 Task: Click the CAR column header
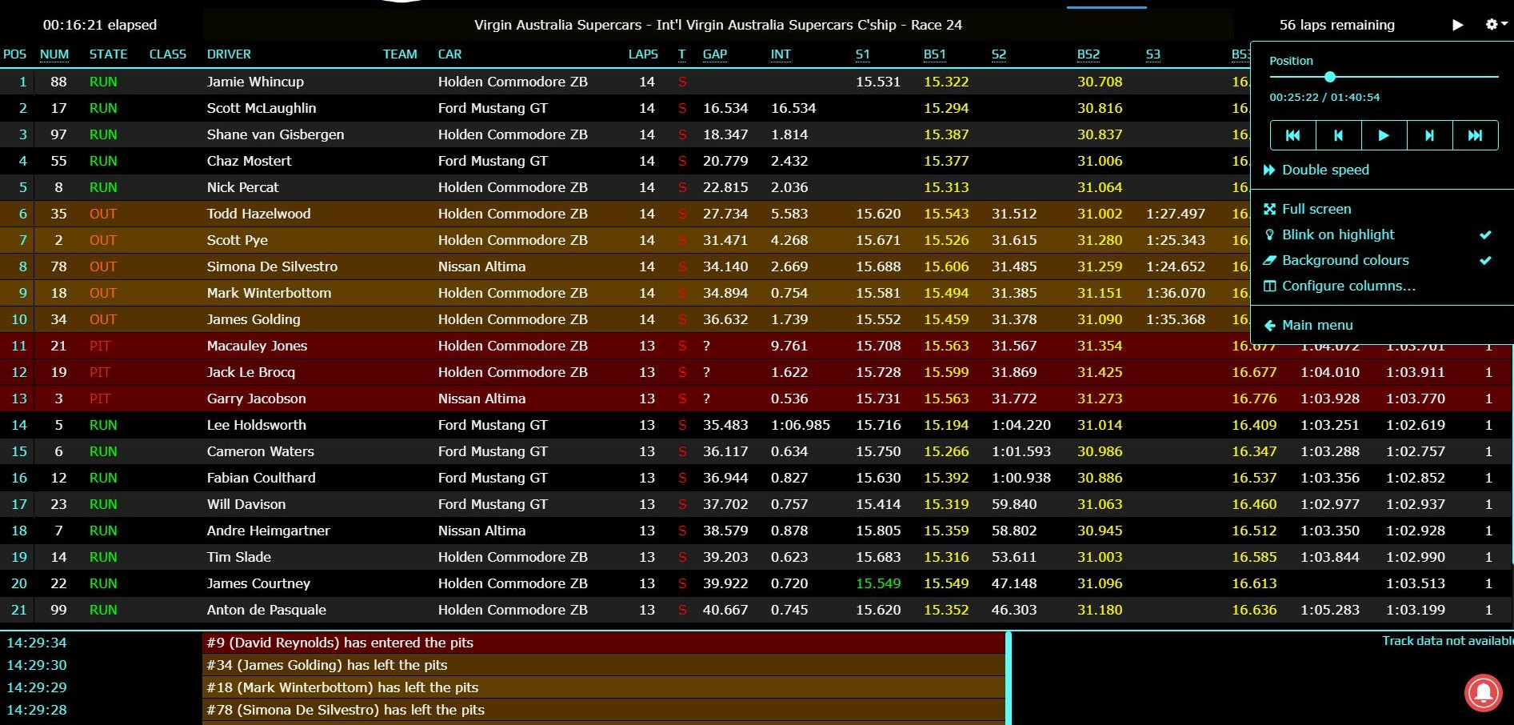pos(449,54)
